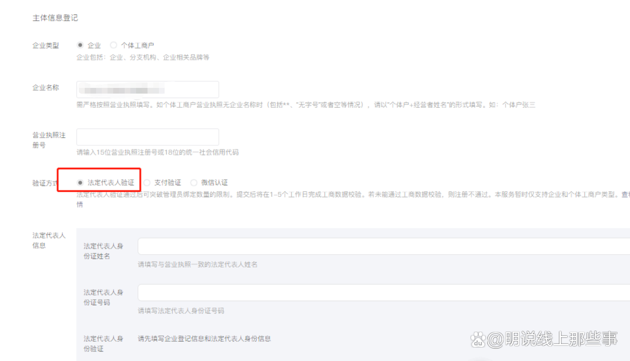Select the 企业 radio button
Image resolution: width=630 pixels, height=361 pixels.
[80, 45]
